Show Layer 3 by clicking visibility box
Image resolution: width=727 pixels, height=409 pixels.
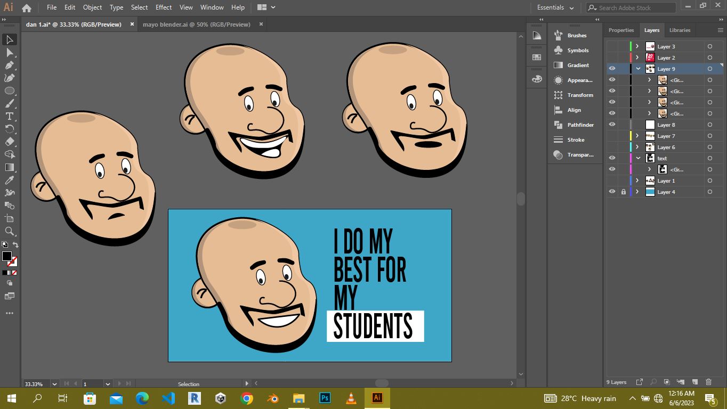pos(612,46)
